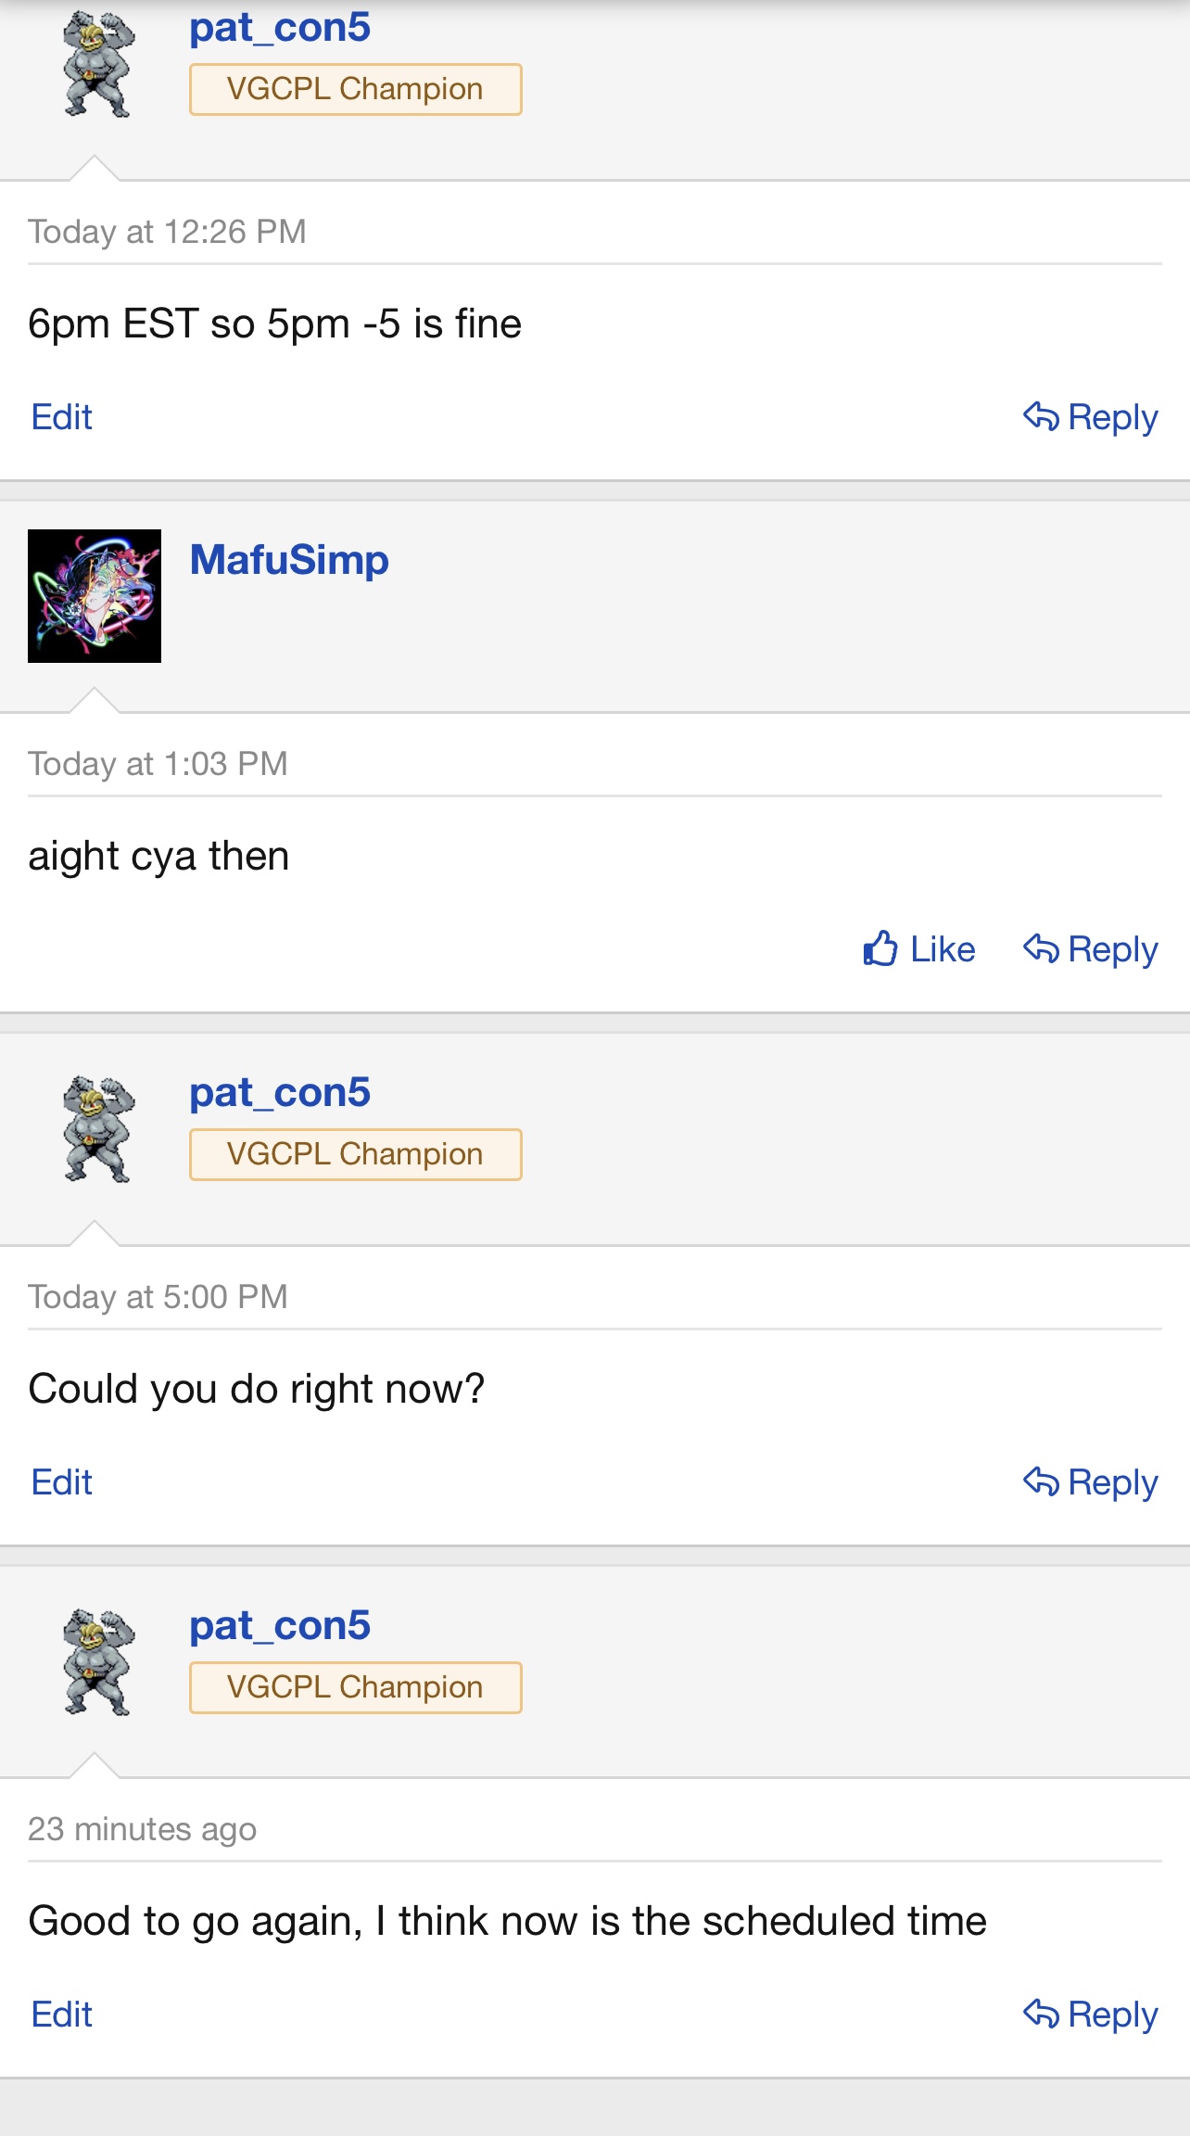
Task: Click the "23 minutes ago" timestamp
Action: 142,1829
